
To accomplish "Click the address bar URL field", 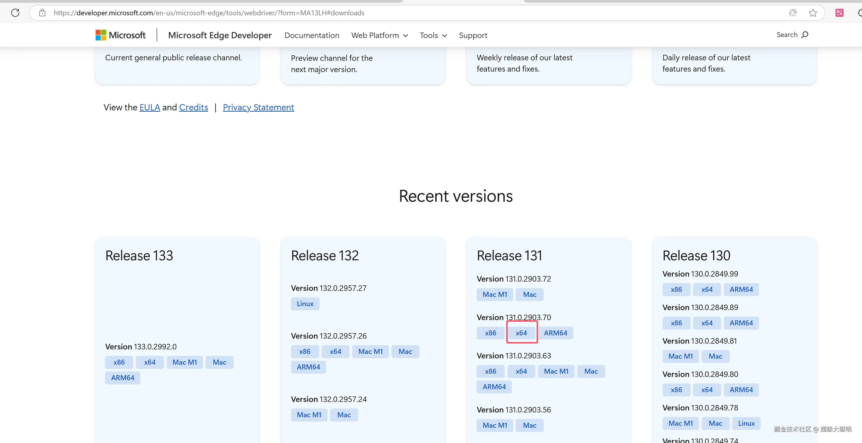I will point(335,13).
